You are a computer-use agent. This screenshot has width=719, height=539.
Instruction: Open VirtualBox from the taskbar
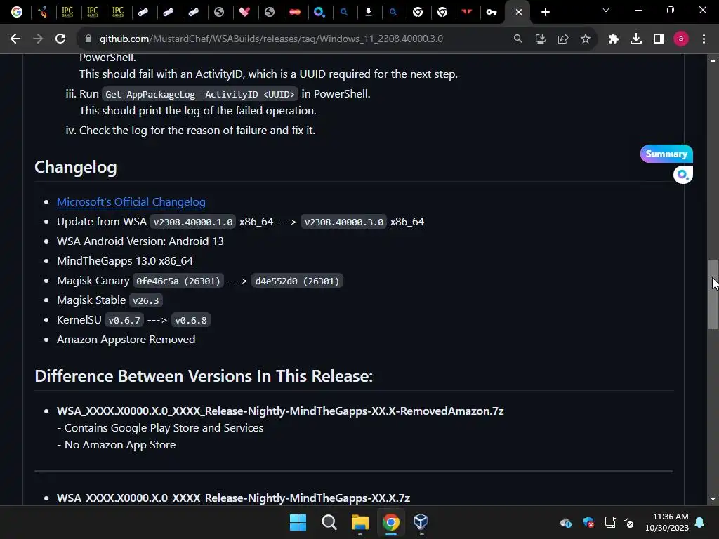[421, 522]
